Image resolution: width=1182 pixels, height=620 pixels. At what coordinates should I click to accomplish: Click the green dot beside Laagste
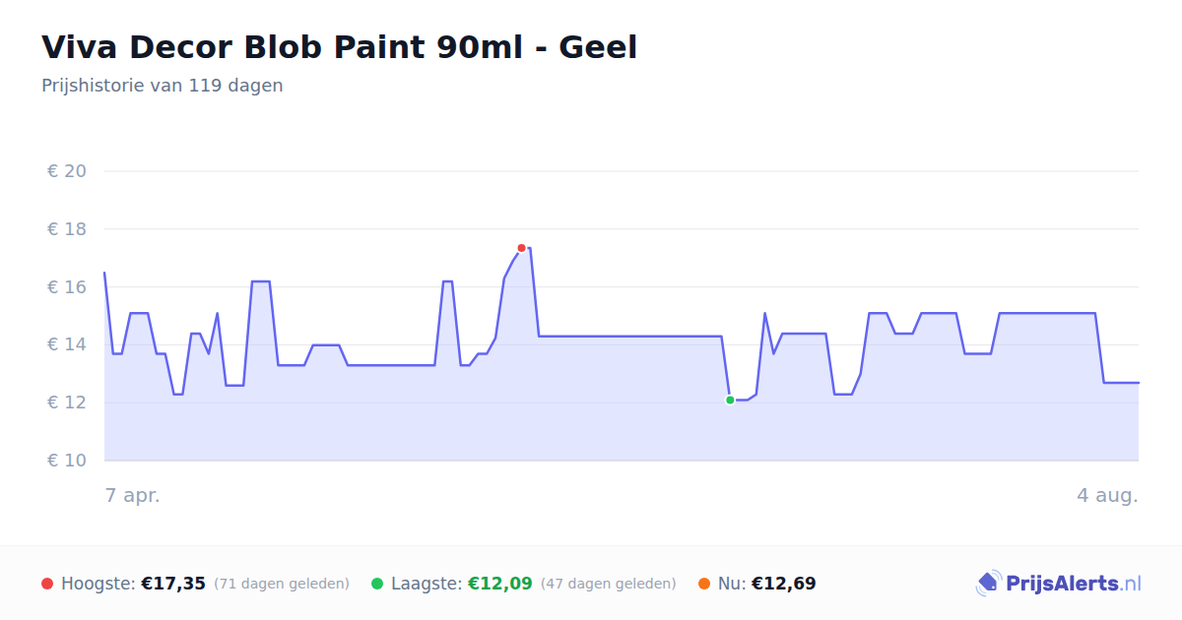(377, 584)
